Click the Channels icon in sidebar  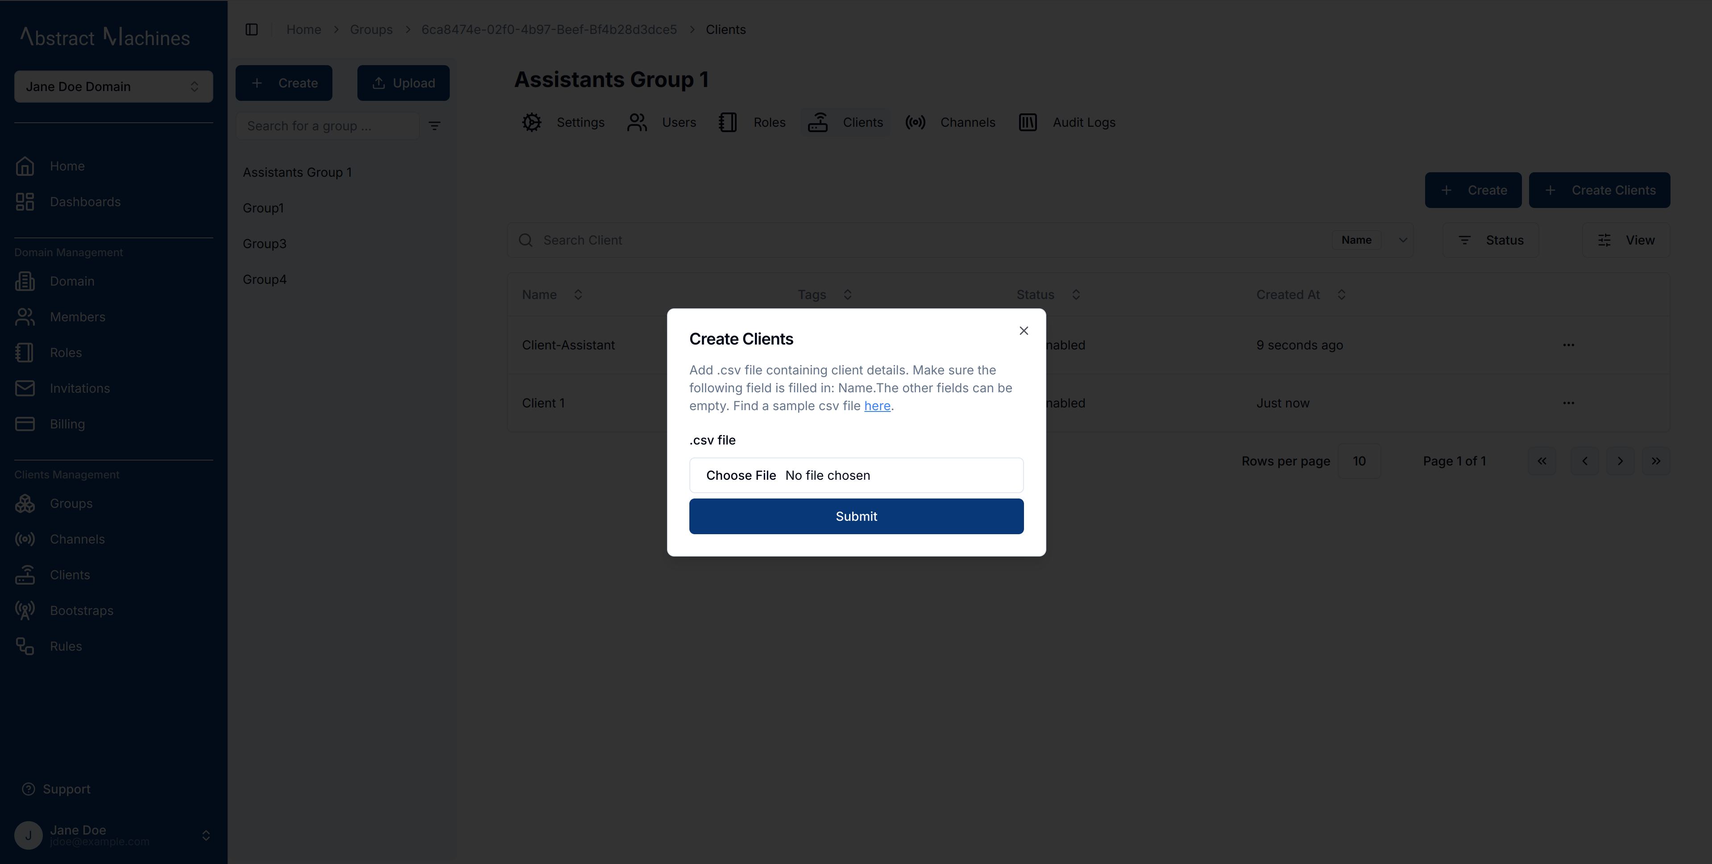[x=26, y=539]
